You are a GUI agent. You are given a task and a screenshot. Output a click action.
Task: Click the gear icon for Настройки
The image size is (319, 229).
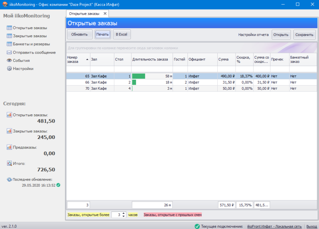click(x=9, y=68)
